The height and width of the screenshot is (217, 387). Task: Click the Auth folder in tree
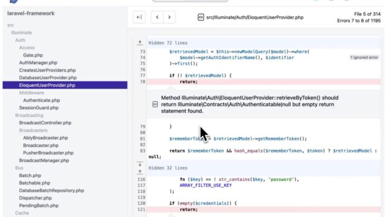coord(20,40)
